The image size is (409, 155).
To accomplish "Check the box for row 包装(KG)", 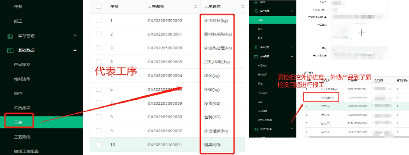I will pos(98,117).
